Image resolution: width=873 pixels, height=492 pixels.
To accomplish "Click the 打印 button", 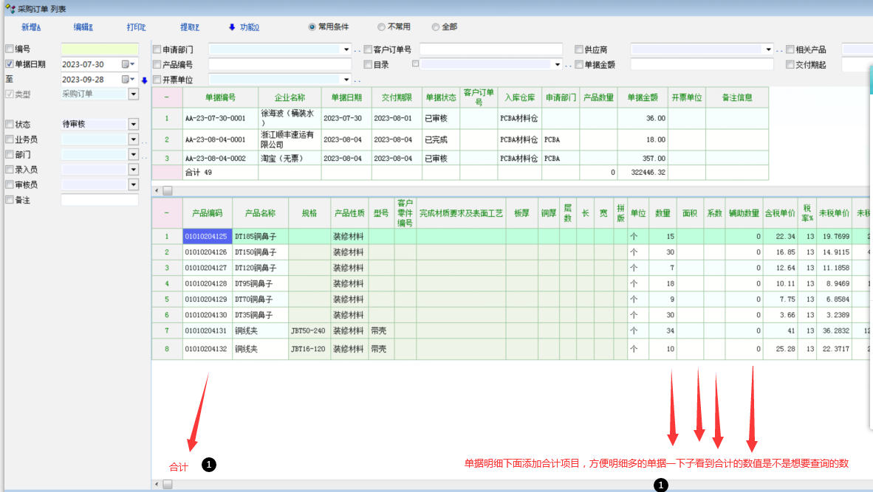I will (x=136, y=27).
